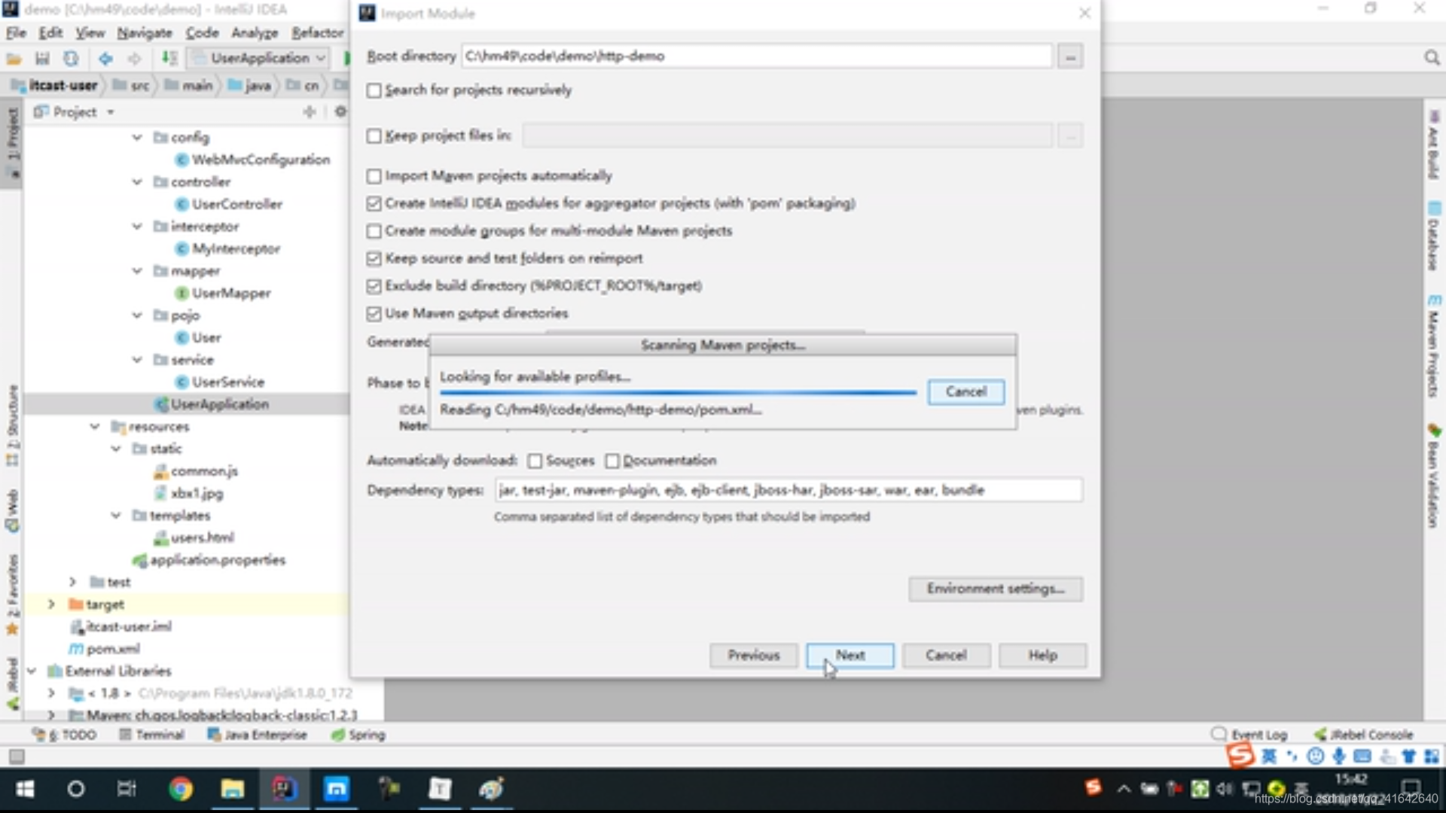Enable Keep project files in checkbox
The height and width of the screenshot is (813, 1446).
pyautogui.click(x=374, y=136)
